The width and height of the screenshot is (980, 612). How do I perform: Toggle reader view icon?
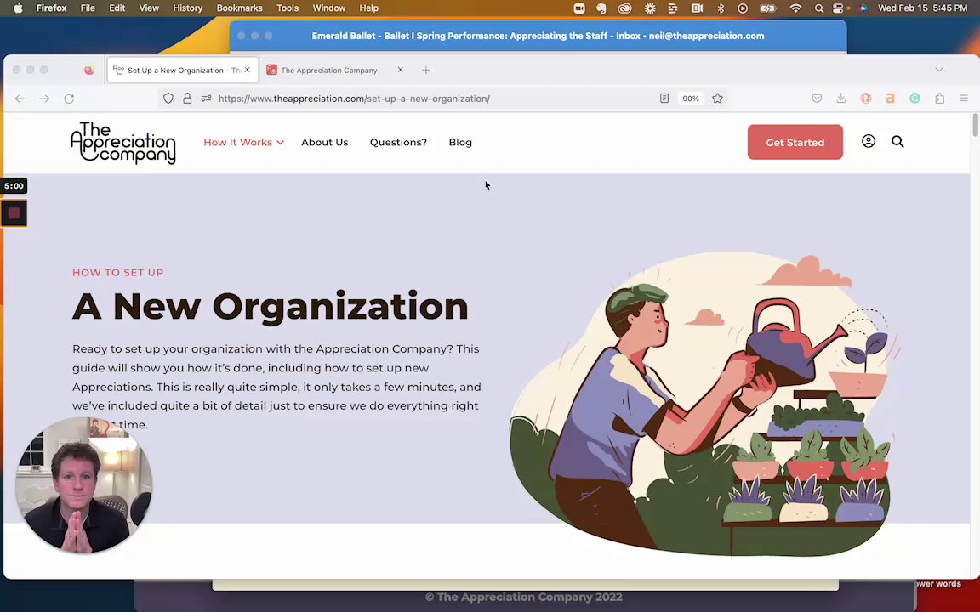pyautogui.click(x=664, y=98)
